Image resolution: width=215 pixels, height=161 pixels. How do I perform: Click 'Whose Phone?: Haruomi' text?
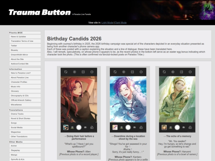tap(177, 151)
